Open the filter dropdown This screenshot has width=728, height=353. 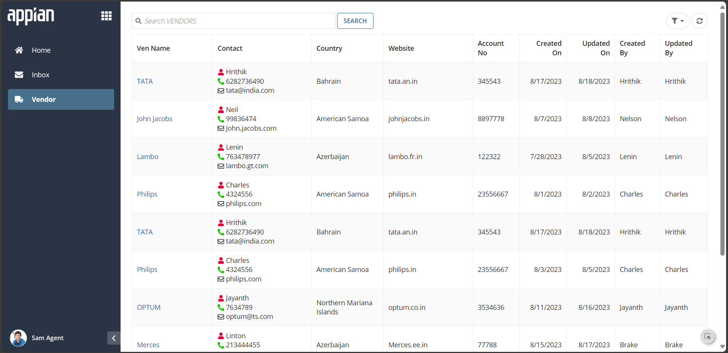(x=678, y=21)
